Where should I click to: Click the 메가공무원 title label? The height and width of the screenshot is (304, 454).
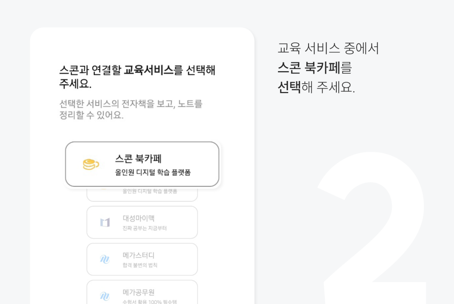139,292
